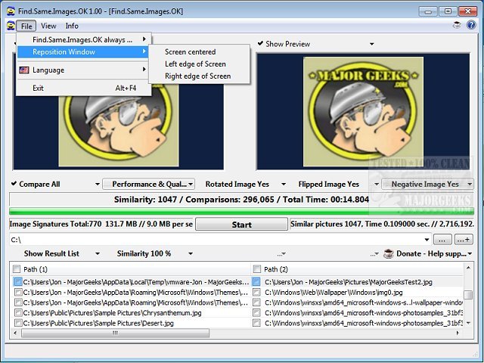Click the Similarity 1047 / Comparisons status line
Viewport: 484px width, 363px height.
pos(241,200)
